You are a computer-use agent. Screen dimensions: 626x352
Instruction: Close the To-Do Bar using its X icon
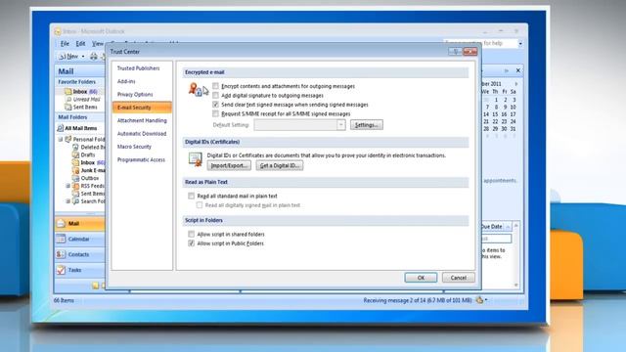518,70
